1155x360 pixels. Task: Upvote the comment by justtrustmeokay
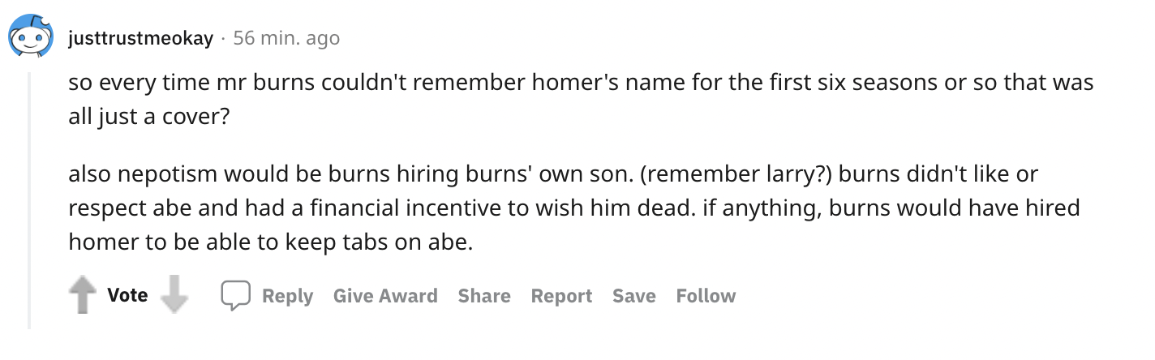pyautogui.click(x=82, y=295)
